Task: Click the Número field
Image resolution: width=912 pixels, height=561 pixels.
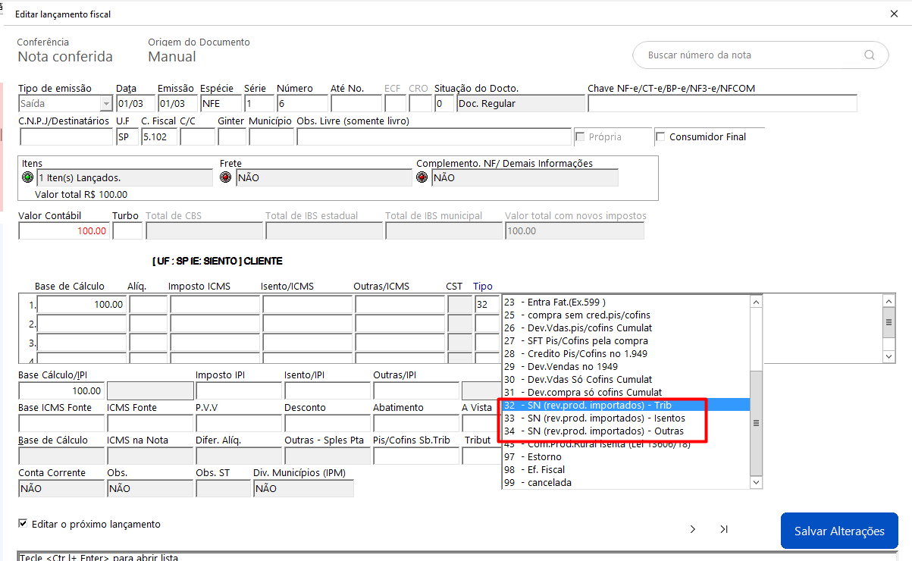Action: pyautogui.click(x=302, y=104)
